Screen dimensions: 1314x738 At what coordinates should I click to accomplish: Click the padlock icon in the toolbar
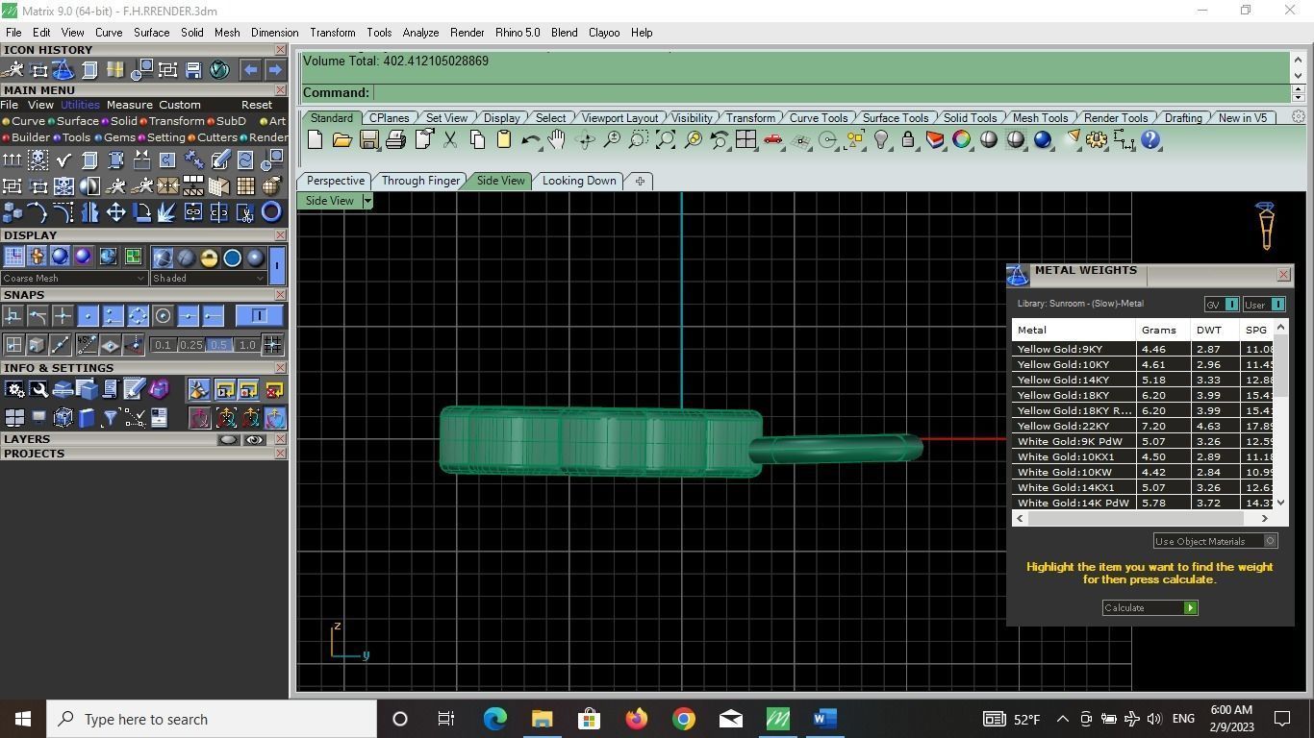pos(907,140)
